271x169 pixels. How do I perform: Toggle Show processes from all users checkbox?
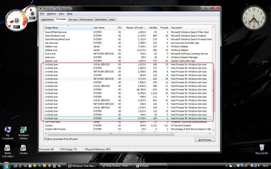click(45, 139)
